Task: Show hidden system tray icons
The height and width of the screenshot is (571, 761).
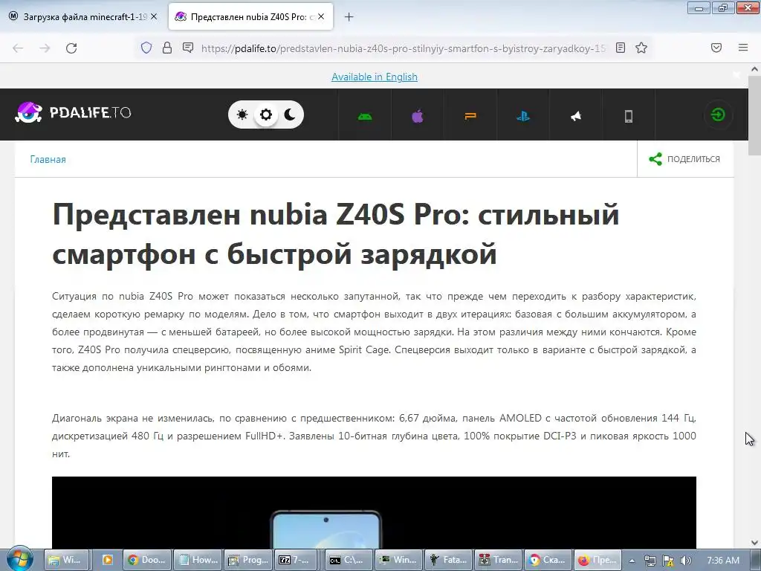Action: click(632, 561)
